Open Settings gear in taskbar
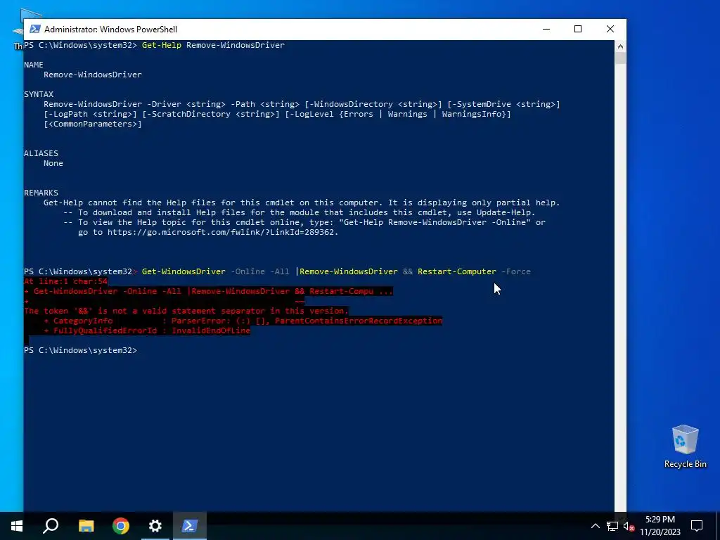Screen dimensions: 720x540 coord(155,526)
